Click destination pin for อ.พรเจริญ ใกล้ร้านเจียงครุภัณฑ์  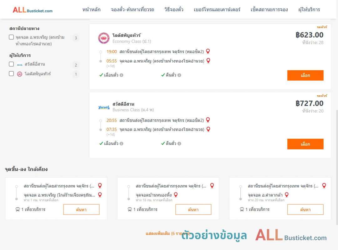tap(100, 195)
